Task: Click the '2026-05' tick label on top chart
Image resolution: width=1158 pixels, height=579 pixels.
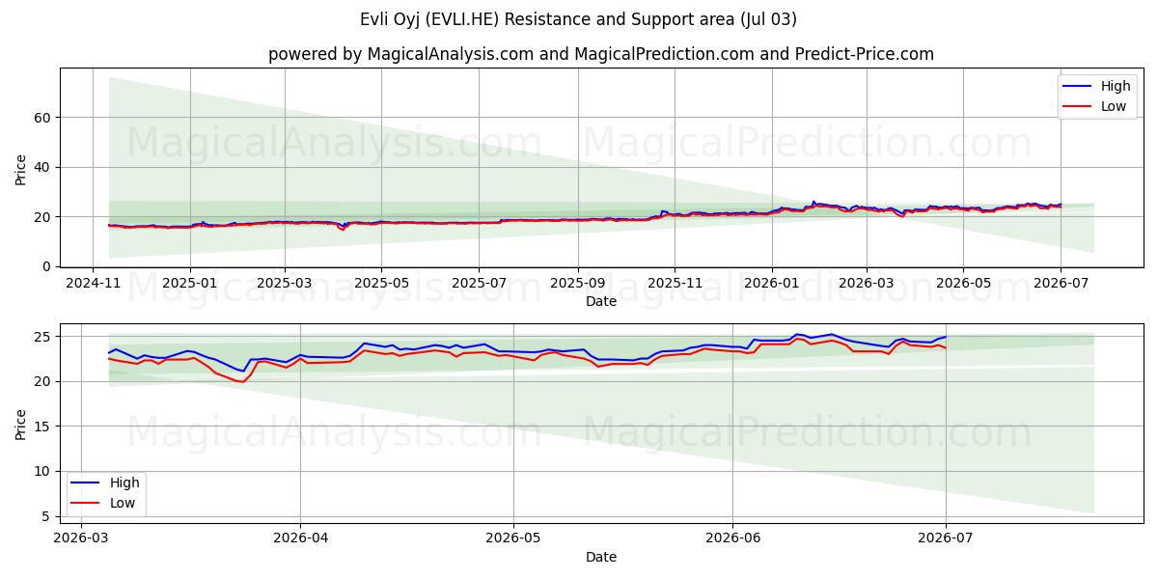Action: point(962,283)
